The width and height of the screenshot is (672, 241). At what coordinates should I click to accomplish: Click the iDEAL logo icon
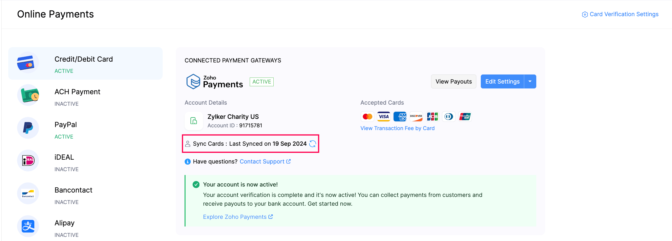point(28,161)
